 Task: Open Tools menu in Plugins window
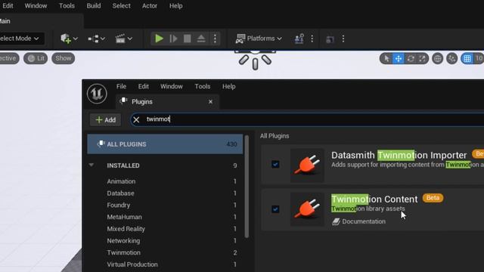(202, 86)
